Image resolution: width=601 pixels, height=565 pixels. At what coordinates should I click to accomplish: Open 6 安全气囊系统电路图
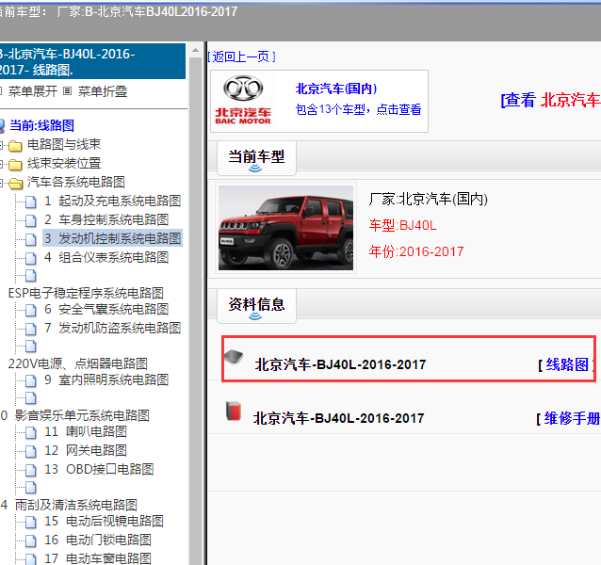click(106, 309)
